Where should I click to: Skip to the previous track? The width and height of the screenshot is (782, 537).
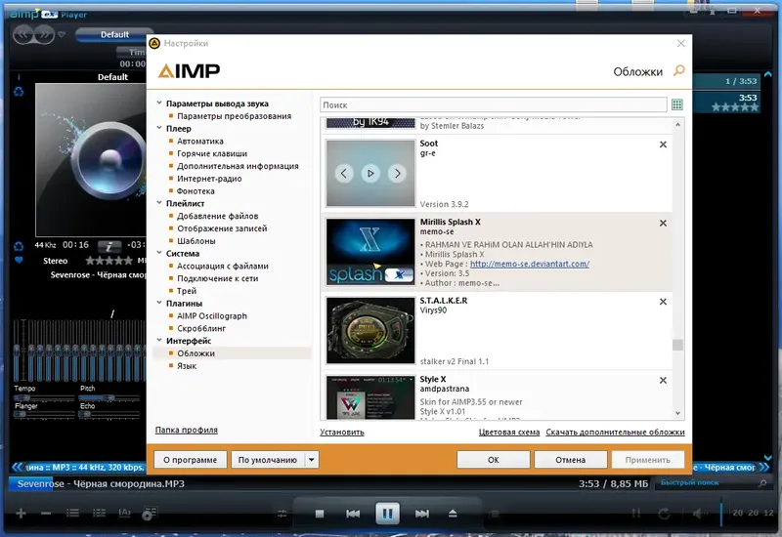coord(353,514)
